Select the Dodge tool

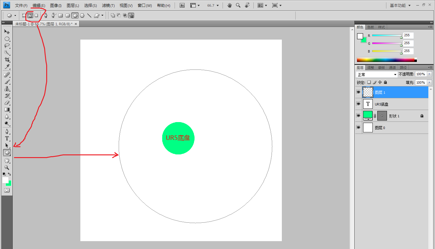7,124
